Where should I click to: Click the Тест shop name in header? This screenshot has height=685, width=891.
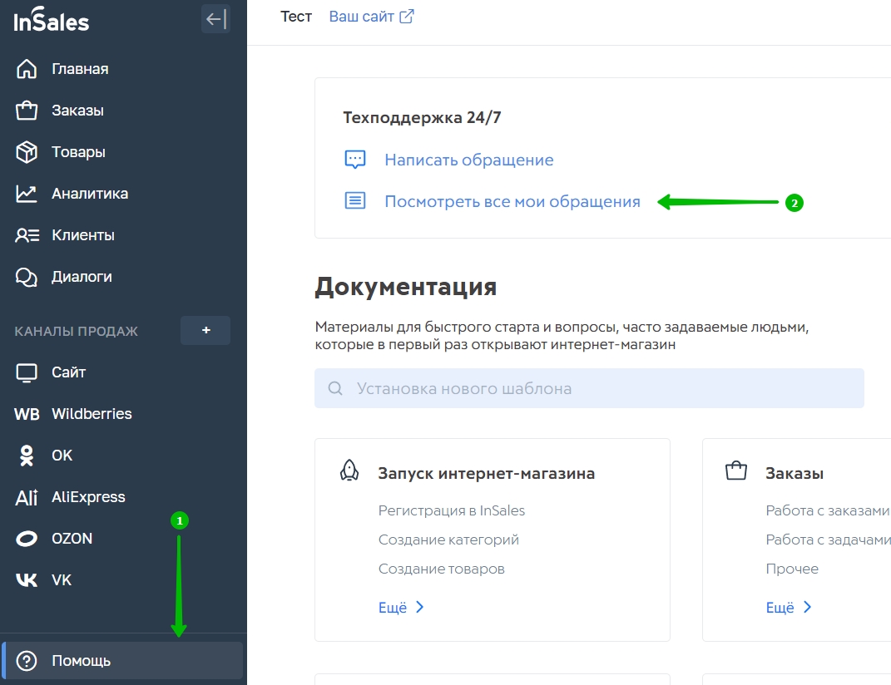point(296,17)
